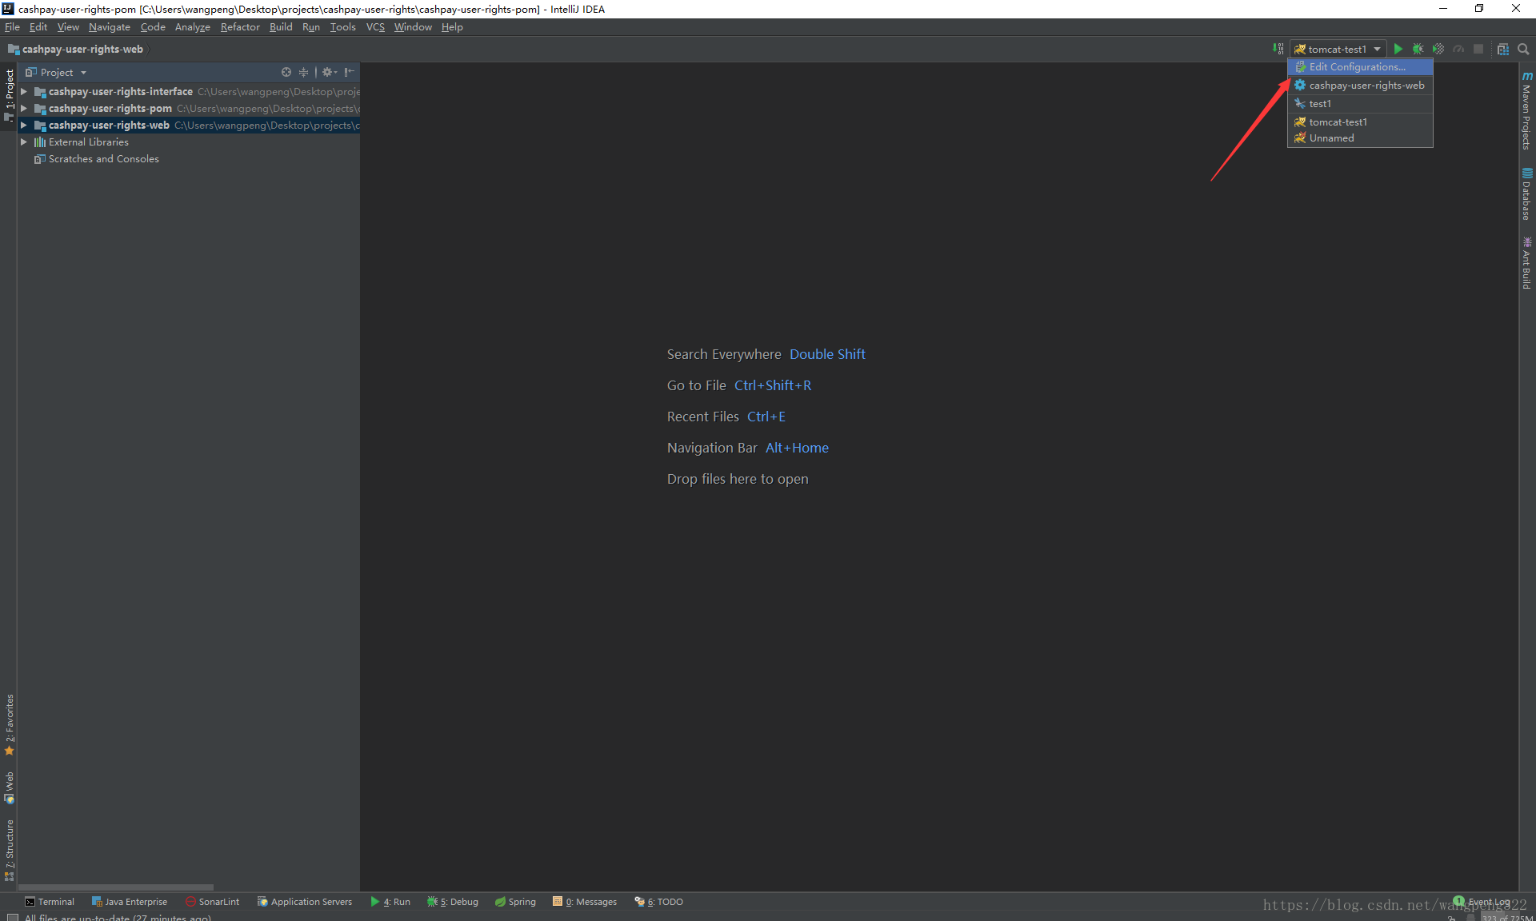Viewport: 1536px width, 921px height.
Task: Open the 4: Run tool window
Action: point(390,902)
